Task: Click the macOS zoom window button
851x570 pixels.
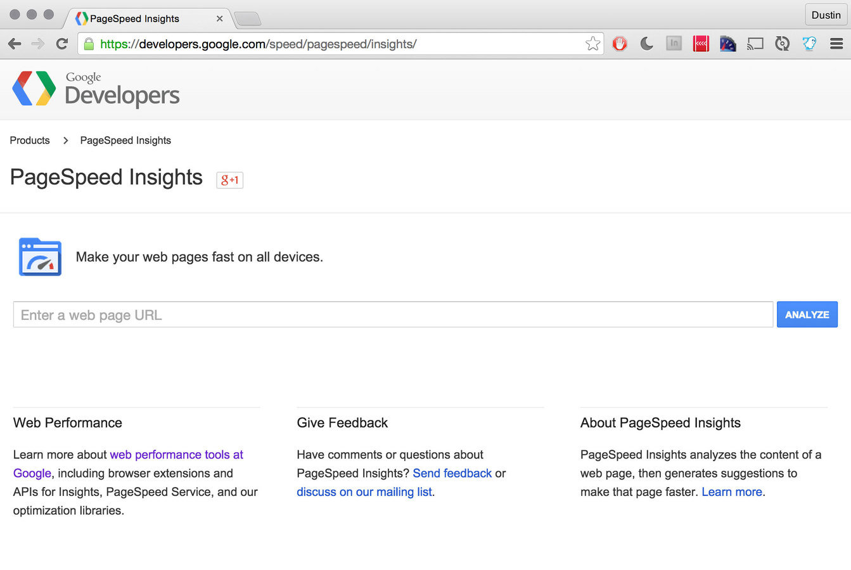Action: tap(49, 15)
